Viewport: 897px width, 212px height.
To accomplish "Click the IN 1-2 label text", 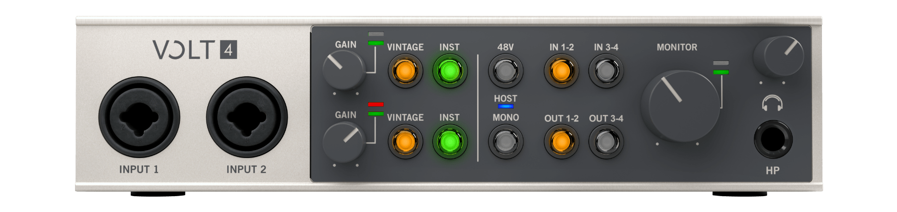I will tap(562, 47).
